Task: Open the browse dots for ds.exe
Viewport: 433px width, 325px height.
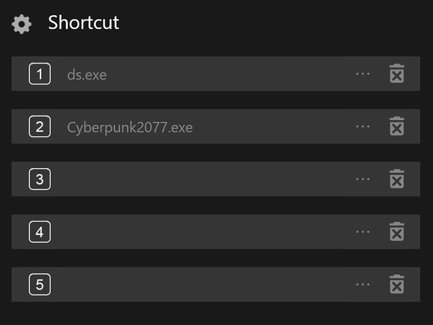Action: coord(363,74)
